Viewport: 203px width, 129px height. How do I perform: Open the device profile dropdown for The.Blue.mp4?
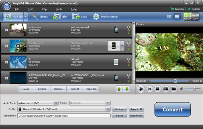122,46
